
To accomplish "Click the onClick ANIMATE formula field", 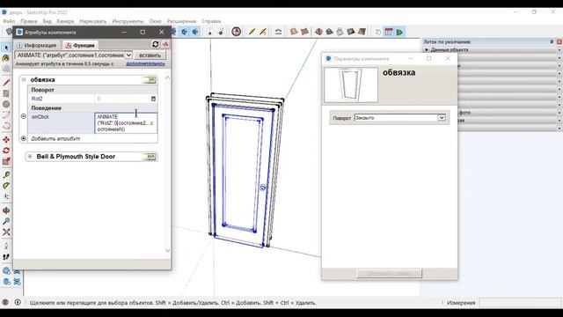I will pyautogui.click(x=126, y=123).
